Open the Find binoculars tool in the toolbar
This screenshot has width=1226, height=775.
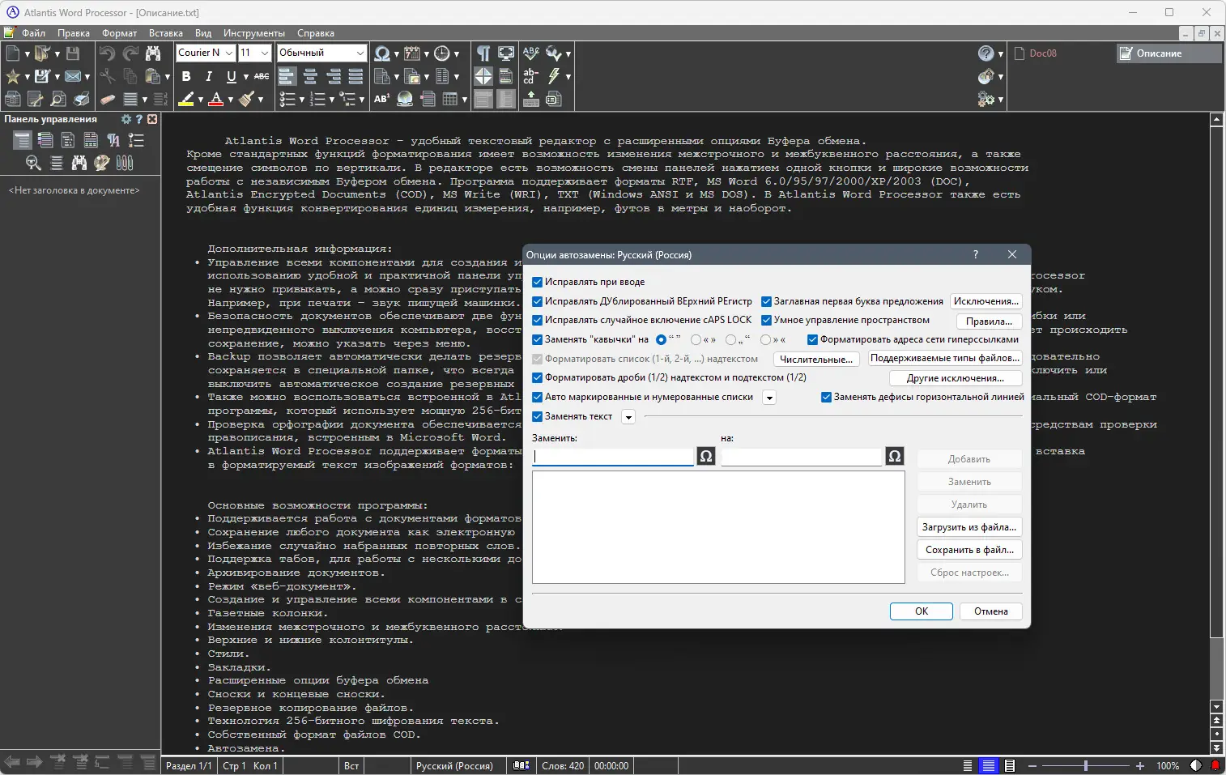(153, 53)
